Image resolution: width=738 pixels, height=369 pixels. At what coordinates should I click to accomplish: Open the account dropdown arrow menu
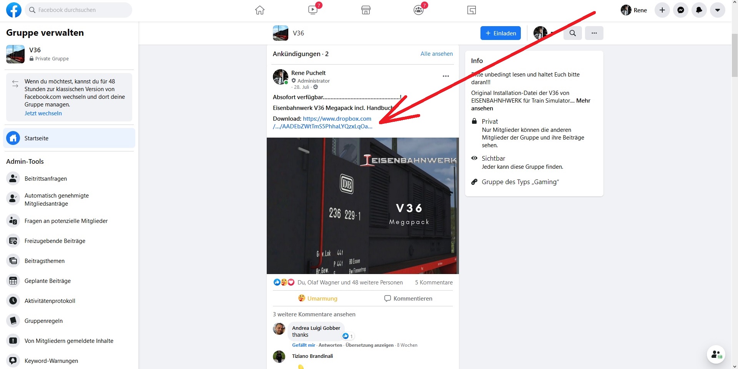(718, 10)
